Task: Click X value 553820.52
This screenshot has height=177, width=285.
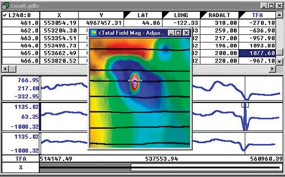Action: 59,61
